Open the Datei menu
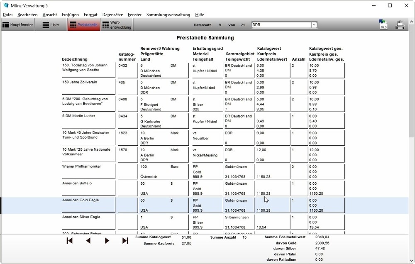 [x=7, y=15]
